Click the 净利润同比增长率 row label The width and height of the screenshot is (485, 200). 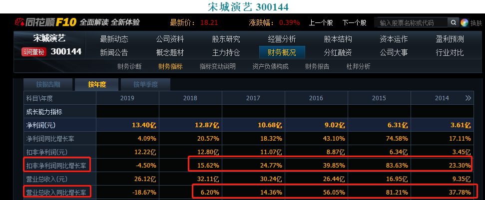(x=50, y=139)
